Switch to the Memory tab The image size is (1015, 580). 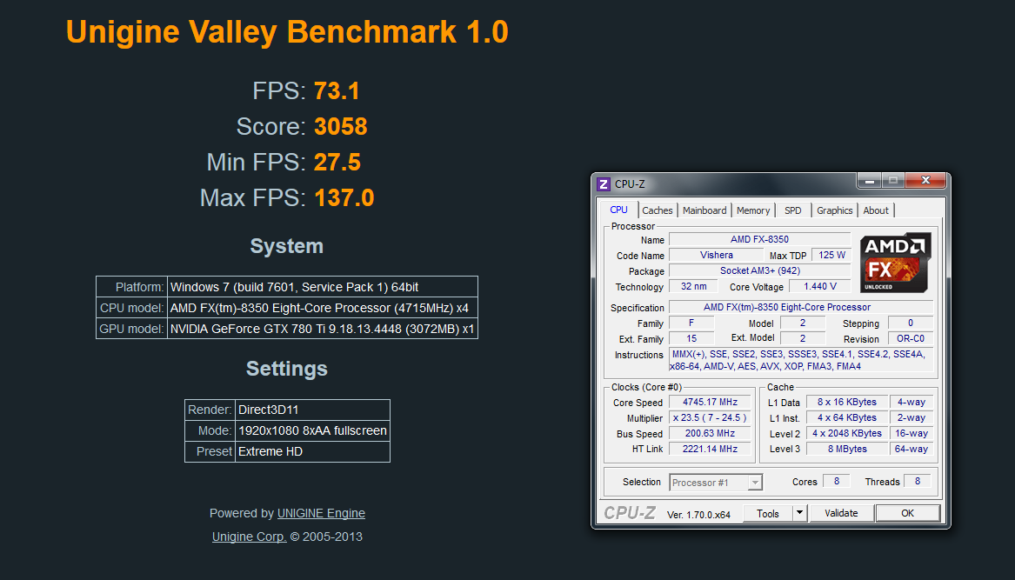tap(753, 210)
